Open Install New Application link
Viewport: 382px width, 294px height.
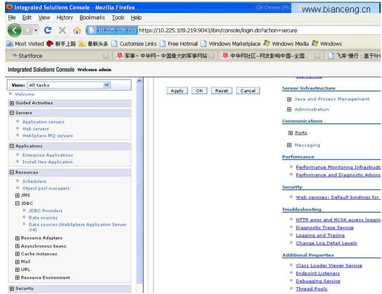click(47, 162)
